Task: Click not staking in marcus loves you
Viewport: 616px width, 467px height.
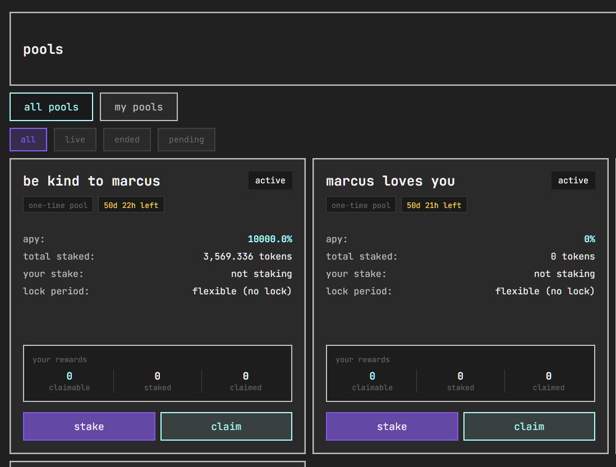Action: point(564,274)
